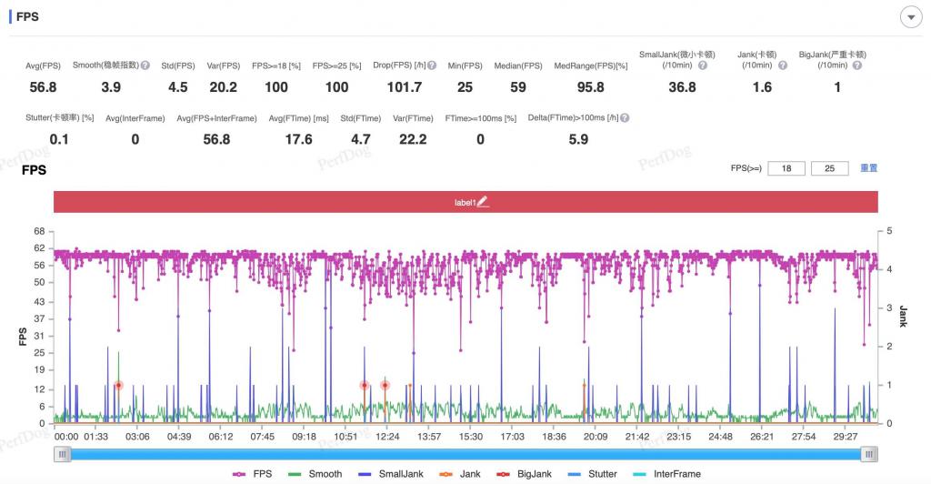Screen dimensions: 931x484
Task: Toggle BigJank series in chart legend
Action: 525,474
